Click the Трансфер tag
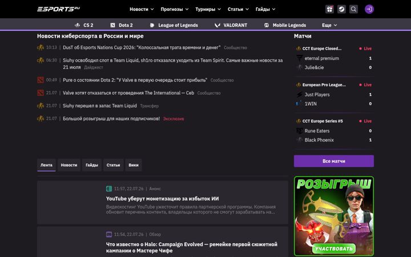Image resolution: width=411 pixels, height=257 pixels. coord(149,106)
